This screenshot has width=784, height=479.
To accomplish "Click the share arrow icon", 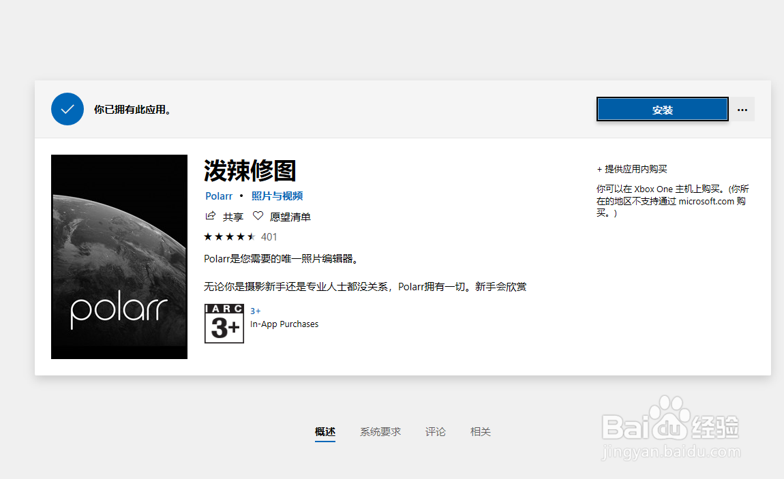I will [x=211, y=216].
